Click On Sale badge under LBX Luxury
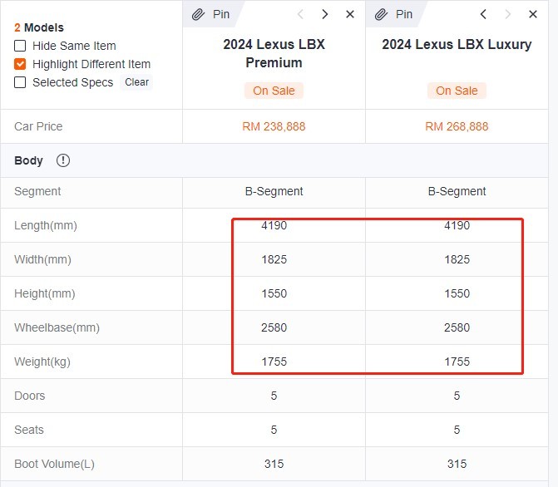 [457, 91]
